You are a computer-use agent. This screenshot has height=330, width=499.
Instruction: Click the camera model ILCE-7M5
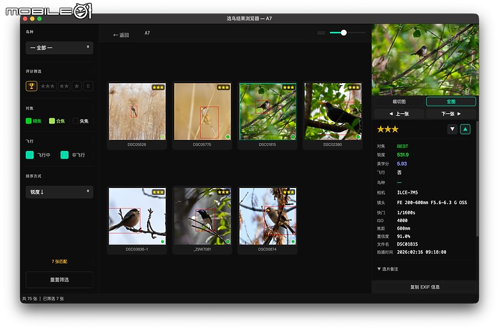click(408, 192)
